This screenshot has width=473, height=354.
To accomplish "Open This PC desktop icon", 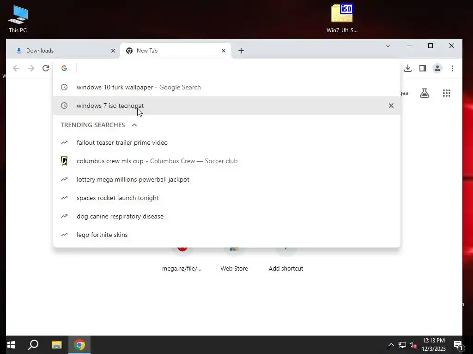I will tap(18, 18).
